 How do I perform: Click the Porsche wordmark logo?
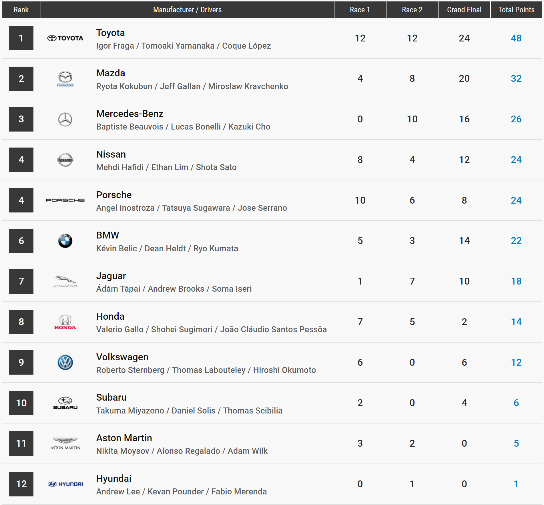65,200
